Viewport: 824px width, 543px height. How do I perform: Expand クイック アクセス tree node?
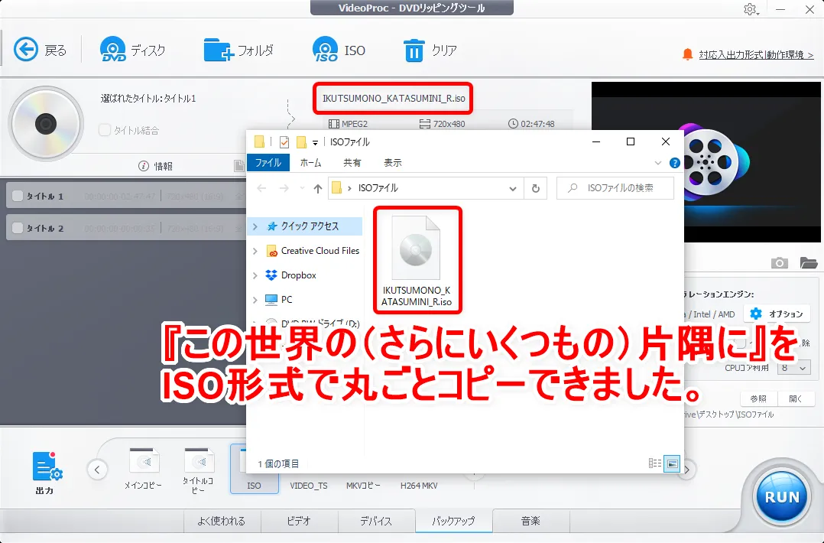(x=255, y=226)
